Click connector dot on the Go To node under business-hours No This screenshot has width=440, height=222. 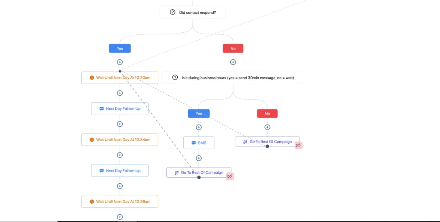pos(267,146)
